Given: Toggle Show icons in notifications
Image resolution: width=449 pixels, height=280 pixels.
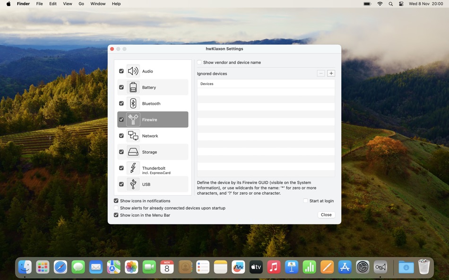Looking at the screenshot, I should [116, 200].
